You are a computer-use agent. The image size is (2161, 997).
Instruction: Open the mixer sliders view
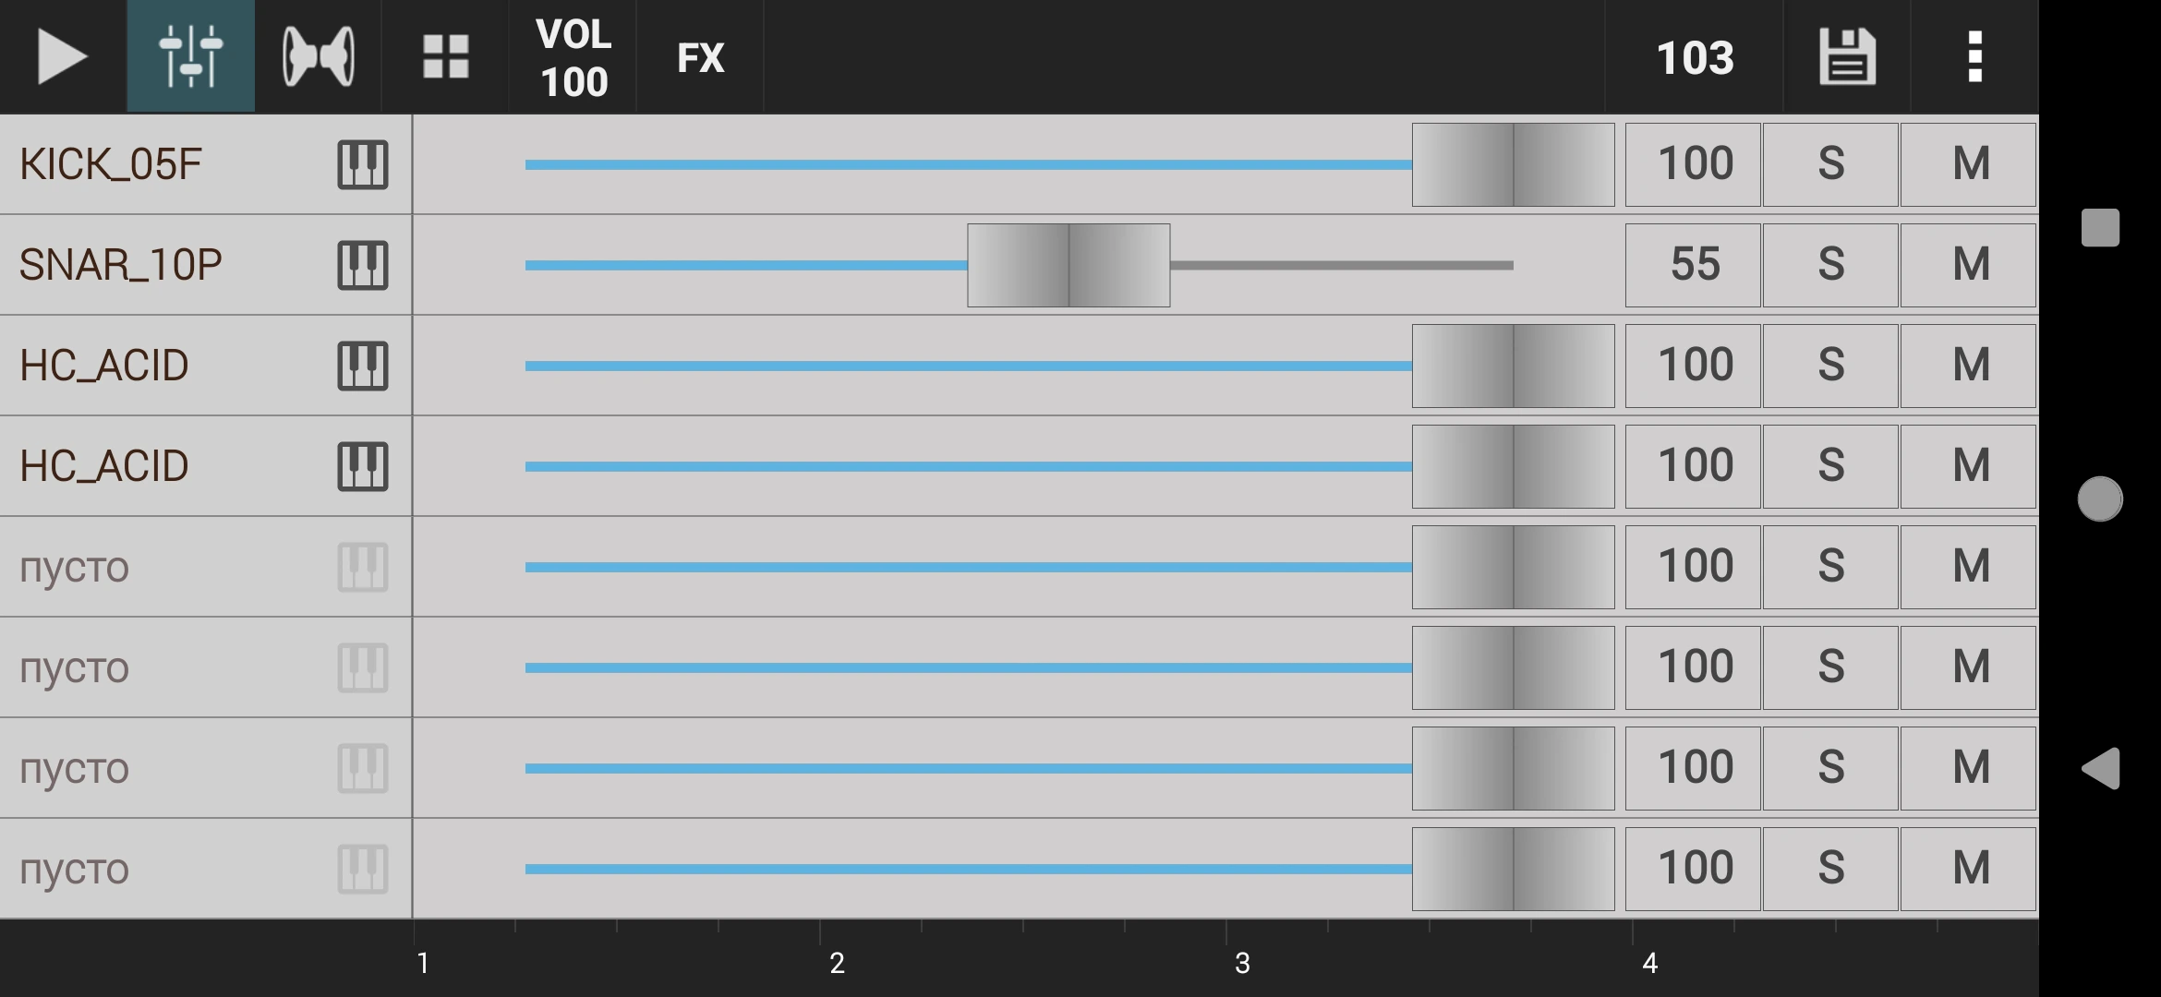point(190,56)
